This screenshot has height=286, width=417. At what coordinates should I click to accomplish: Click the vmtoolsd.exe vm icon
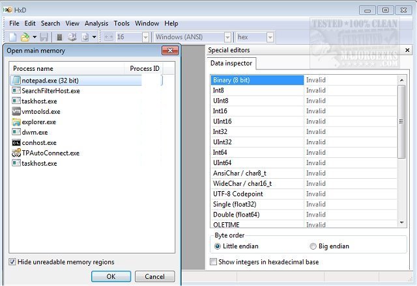coord(16,111)
